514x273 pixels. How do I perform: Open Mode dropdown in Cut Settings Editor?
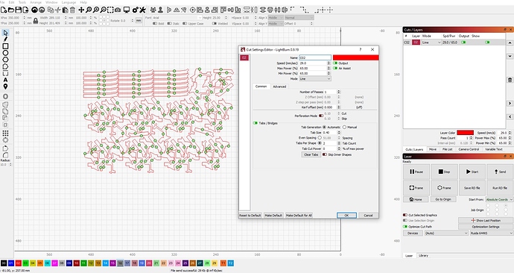point(315,79)
